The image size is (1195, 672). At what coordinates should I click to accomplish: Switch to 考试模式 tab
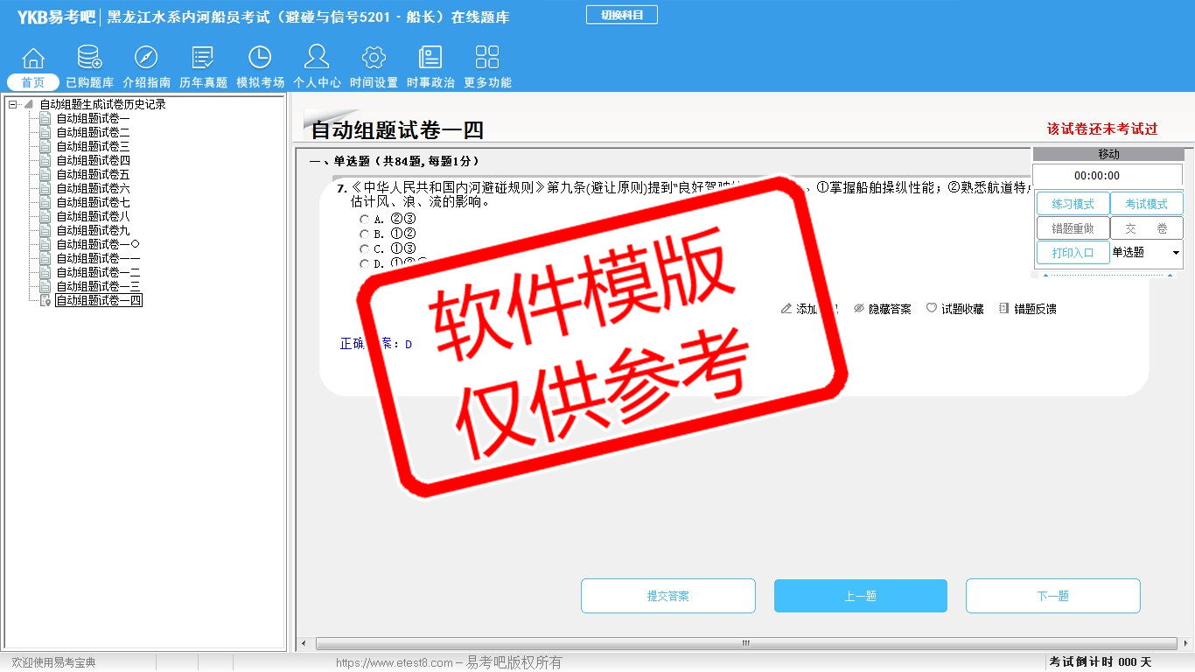click(x=1146, y=204)
